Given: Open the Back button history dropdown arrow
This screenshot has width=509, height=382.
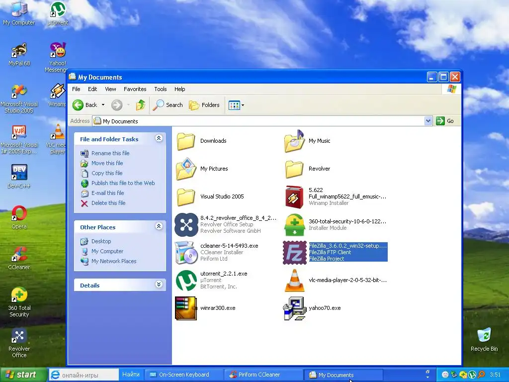Looking at the screenshot, I should [x=103, y=105].
